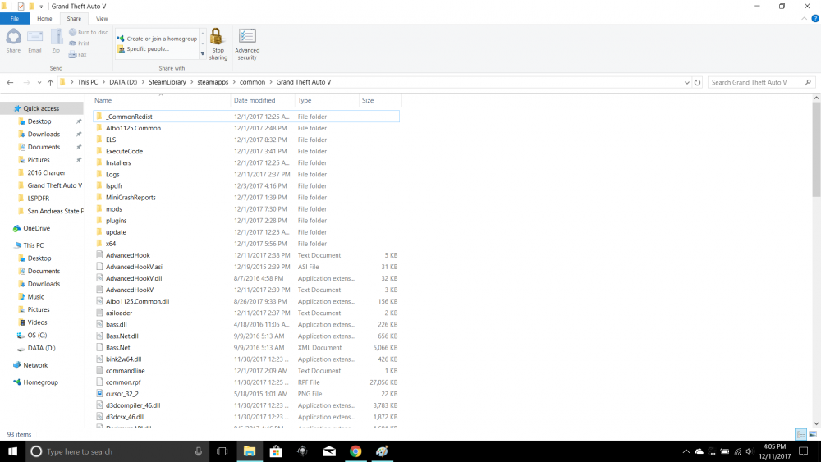Click Burn to disc

coord(88,33)
